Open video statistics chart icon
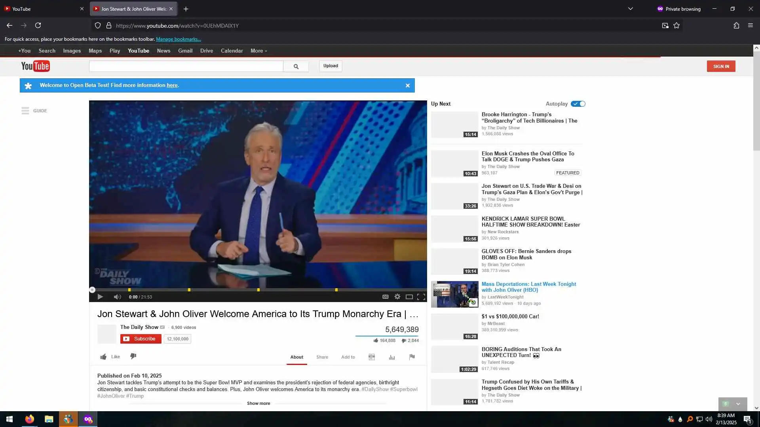 [x=392, y=357]
